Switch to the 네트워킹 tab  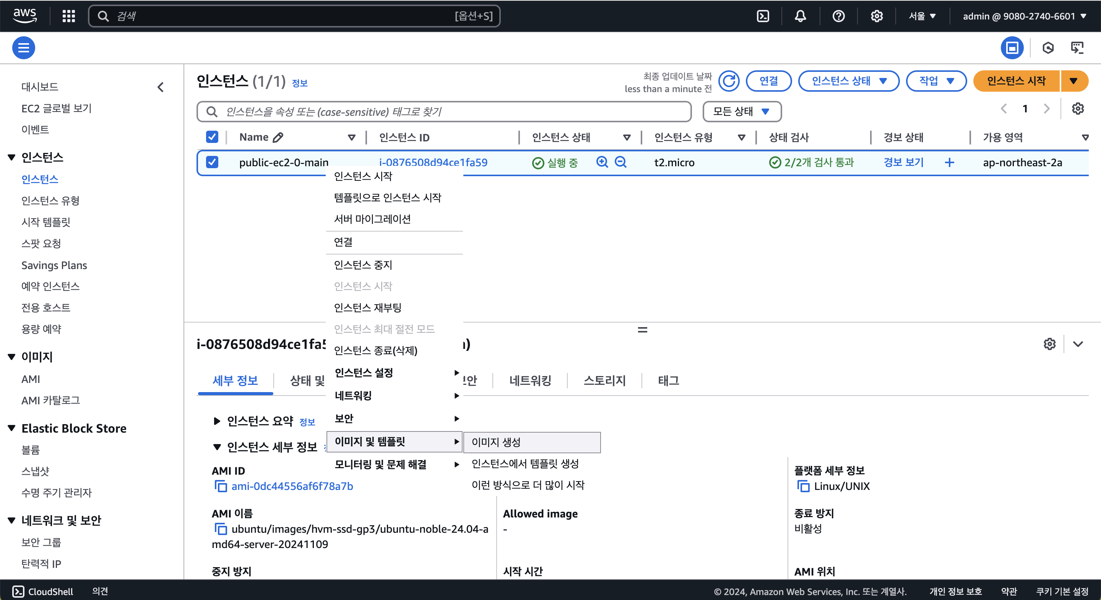[x=530, y=380]
